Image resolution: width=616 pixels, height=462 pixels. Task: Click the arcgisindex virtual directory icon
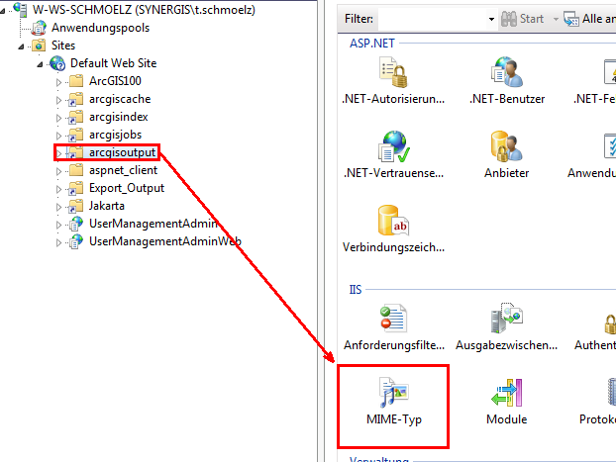pos(75,117)
